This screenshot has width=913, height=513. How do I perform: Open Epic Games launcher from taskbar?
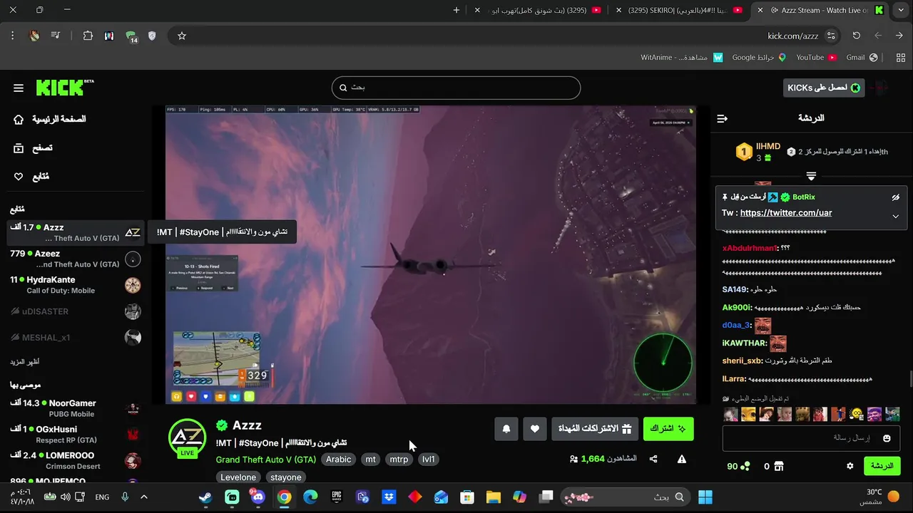337,497
